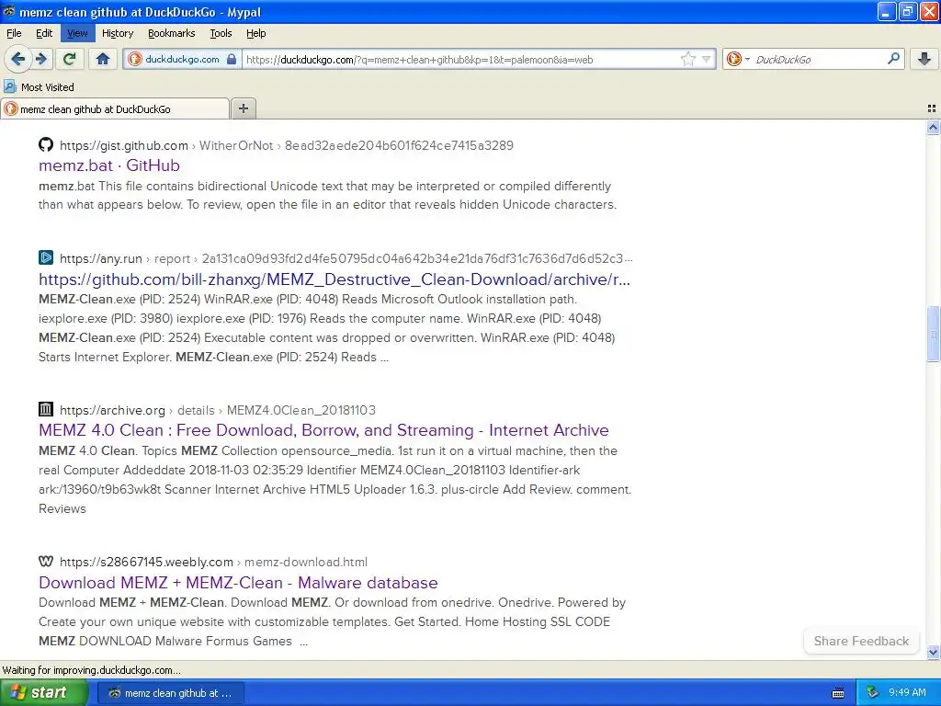The height and width of the screenshot is (706, 941).
Task: Reload the current page
Action: click(70, 59)
